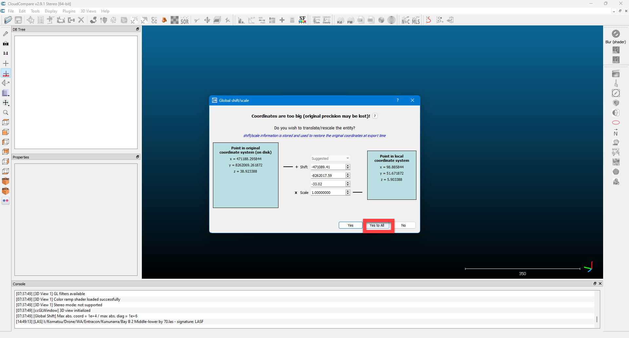
Task: Click the M3C2 plugin icon
Action: [616, 152]
